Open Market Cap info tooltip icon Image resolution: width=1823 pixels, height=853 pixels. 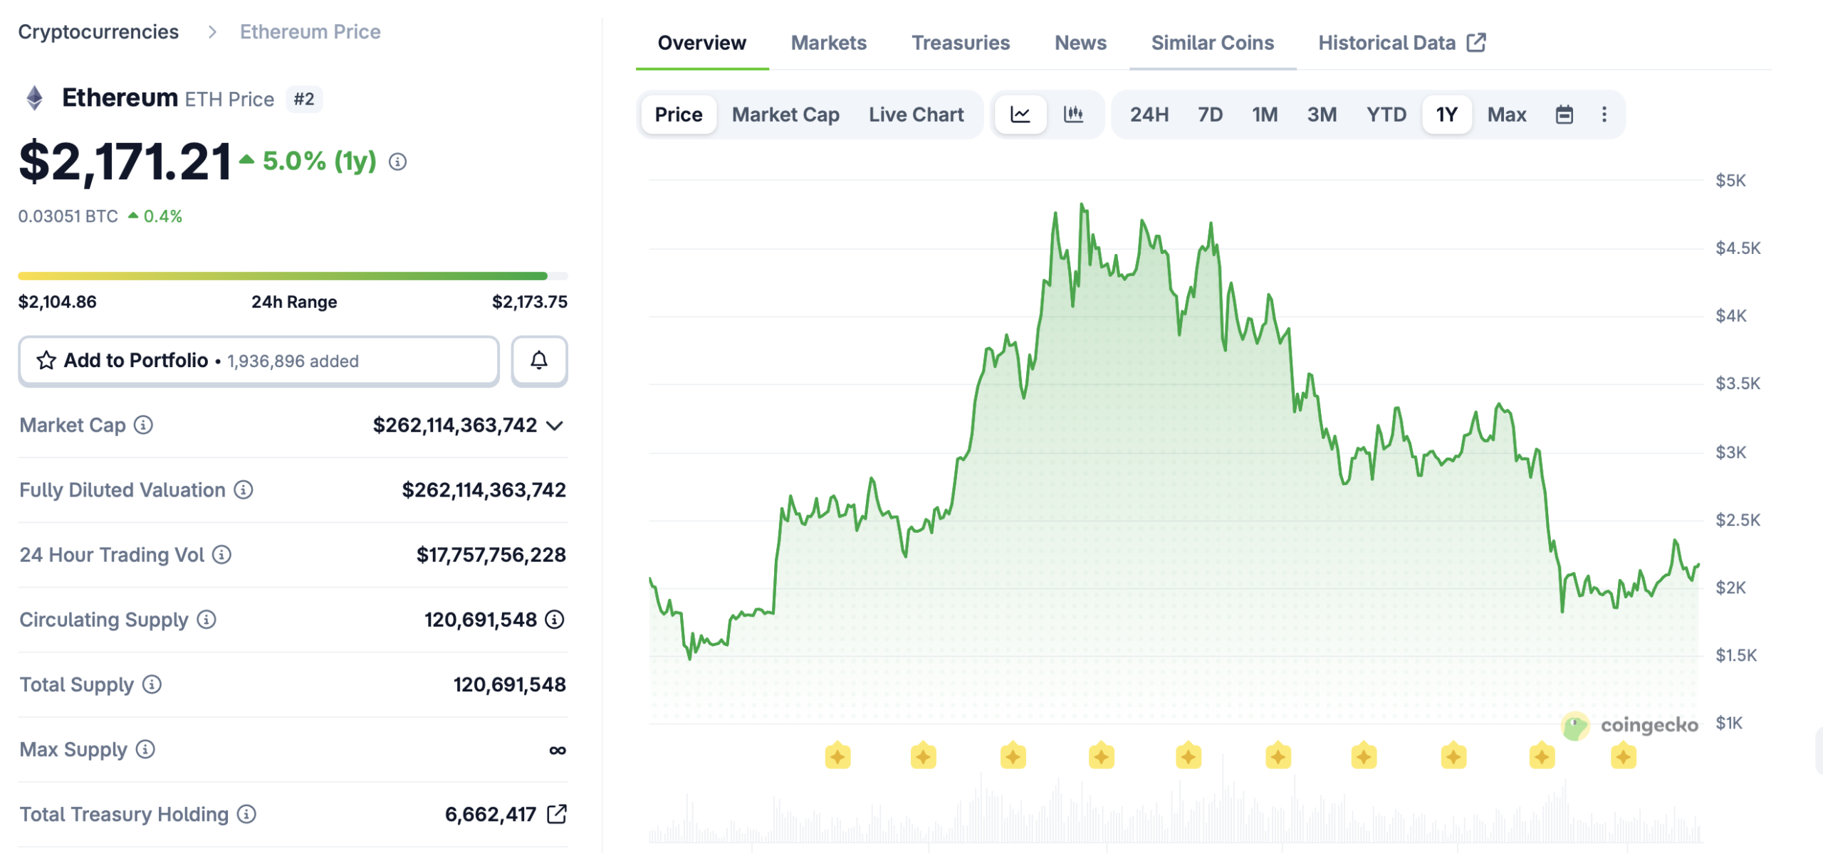click(x=143, y=425)
